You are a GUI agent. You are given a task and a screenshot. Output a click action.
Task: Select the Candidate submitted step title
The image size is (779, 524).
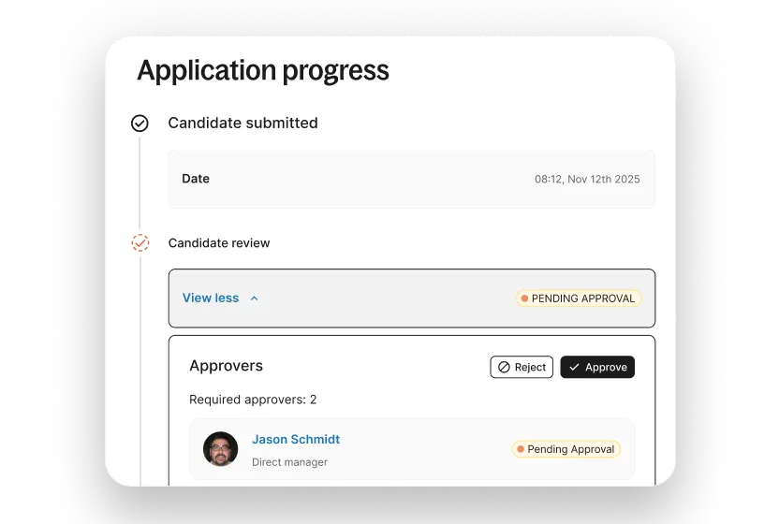pyautogui.click(x=243, y=124)
